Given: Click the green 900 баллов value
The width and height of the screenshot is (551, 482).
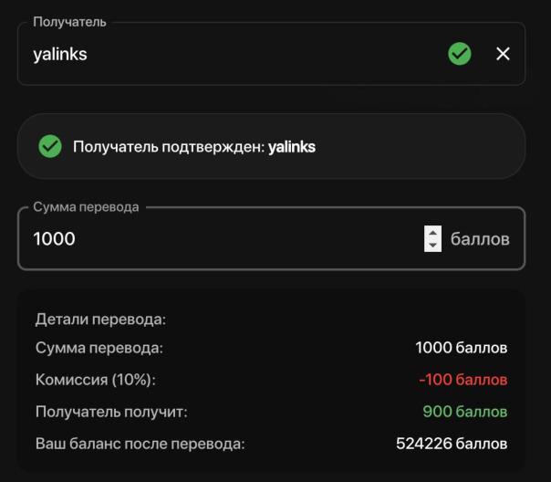Looking at the screenshot, I should pyautogui.click(x=464, y=412).
